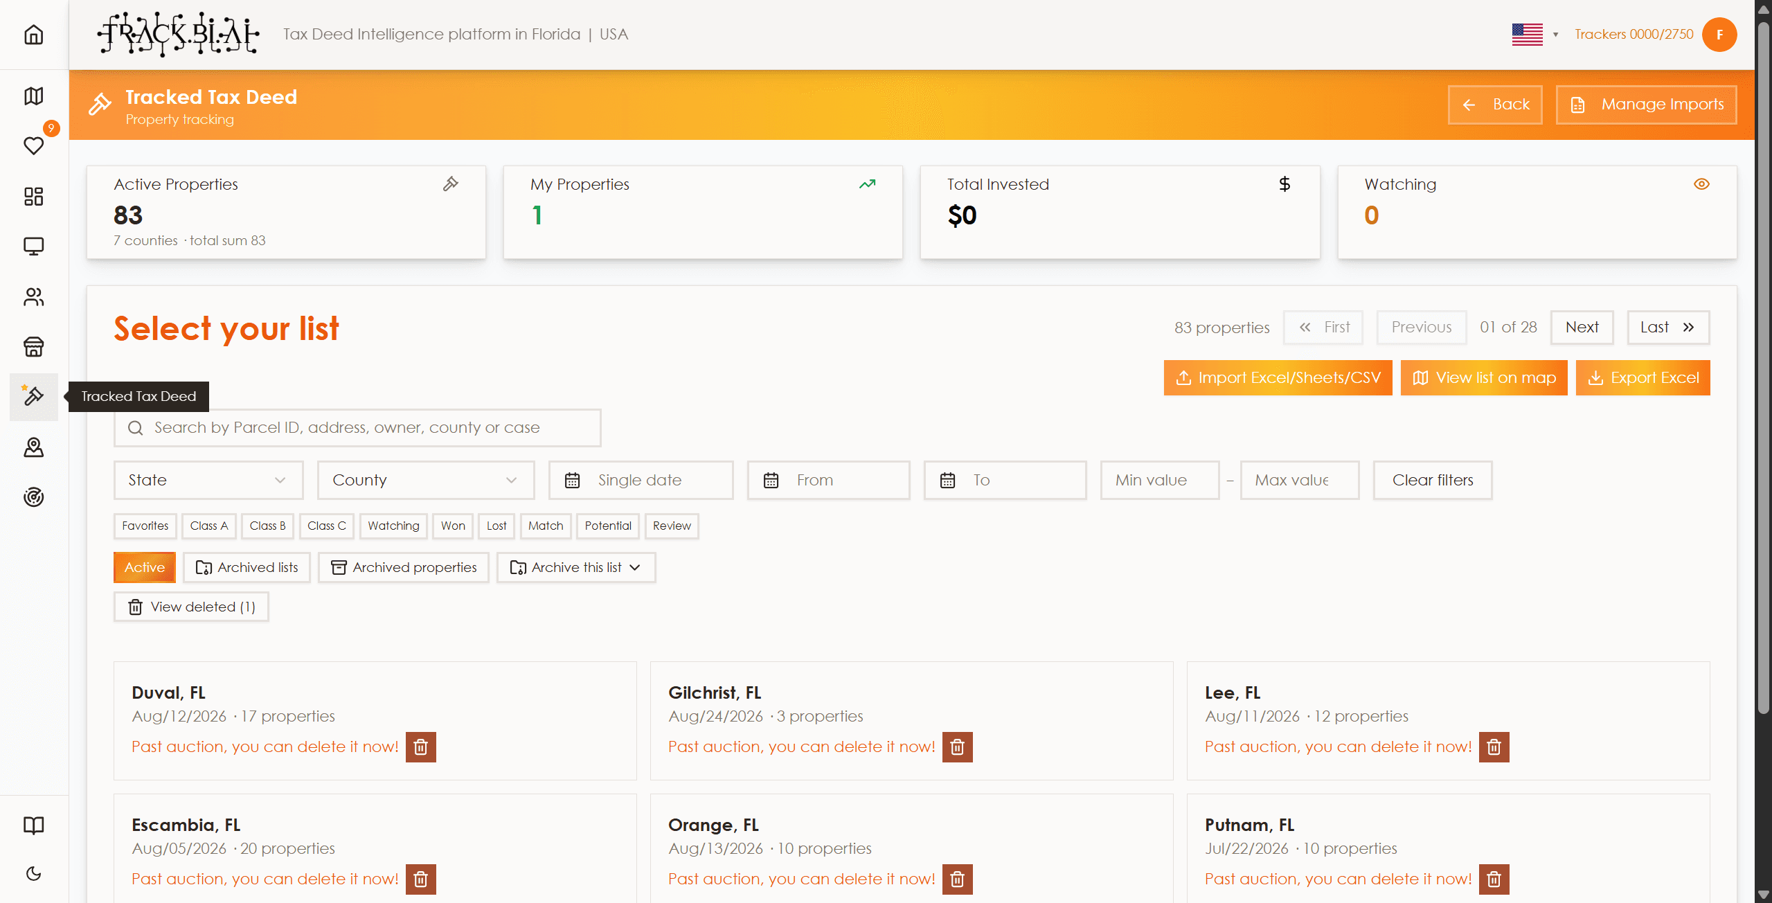
Task: Open the book guide icon in the sidebar
Action: pyautogui.click(x=33, y=825)
